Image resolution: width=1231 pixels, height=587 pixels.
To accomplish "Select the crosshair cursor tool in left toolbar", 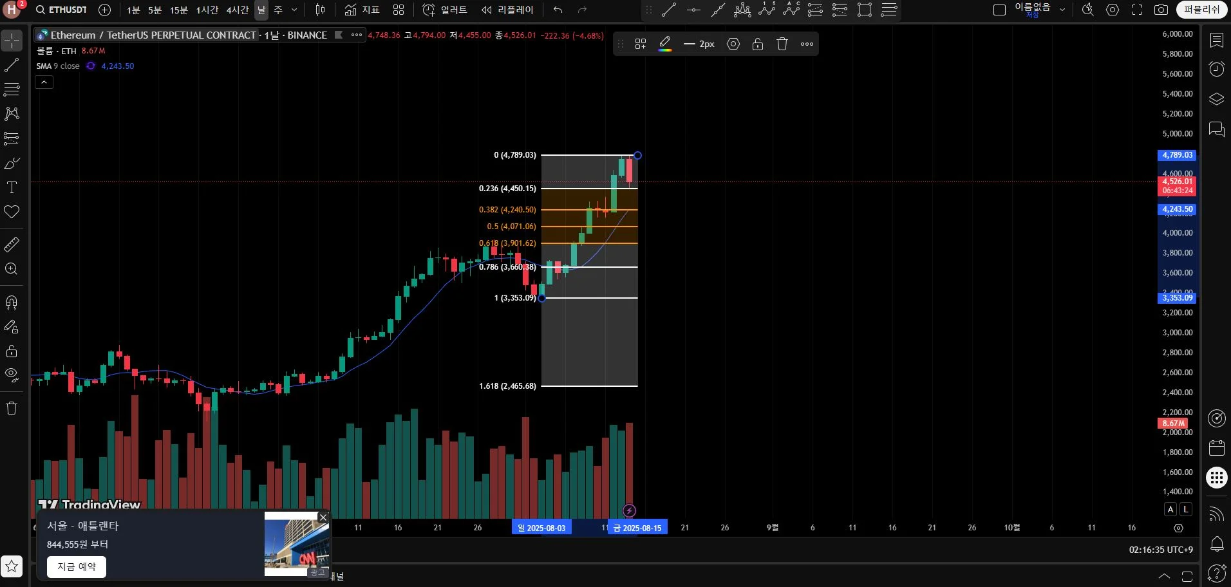I will click(x=12, y=41).
